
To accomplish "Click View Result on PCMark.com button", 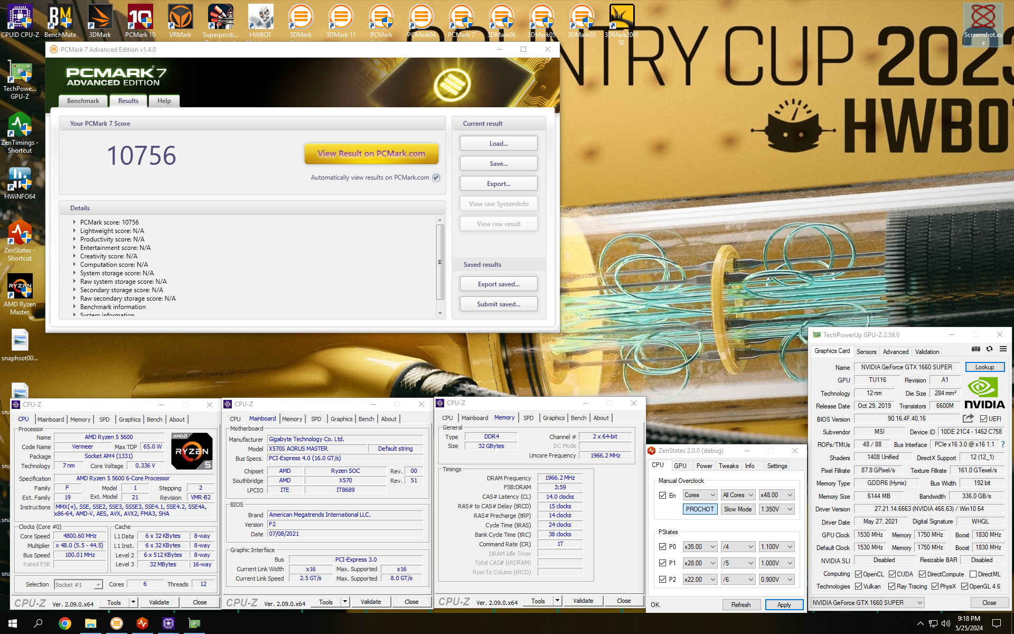I will click(371, 154).
